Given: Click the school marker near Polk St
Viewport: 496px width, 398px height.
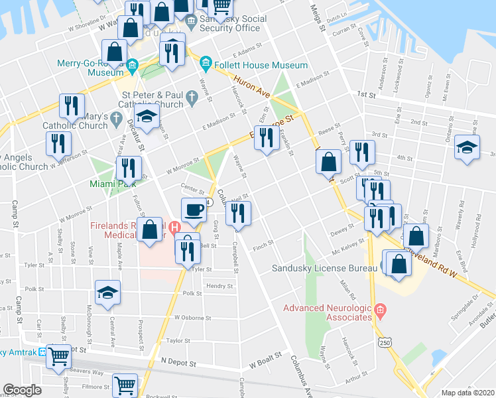Looking at the screenshot, I should click(x=107, y=293).
